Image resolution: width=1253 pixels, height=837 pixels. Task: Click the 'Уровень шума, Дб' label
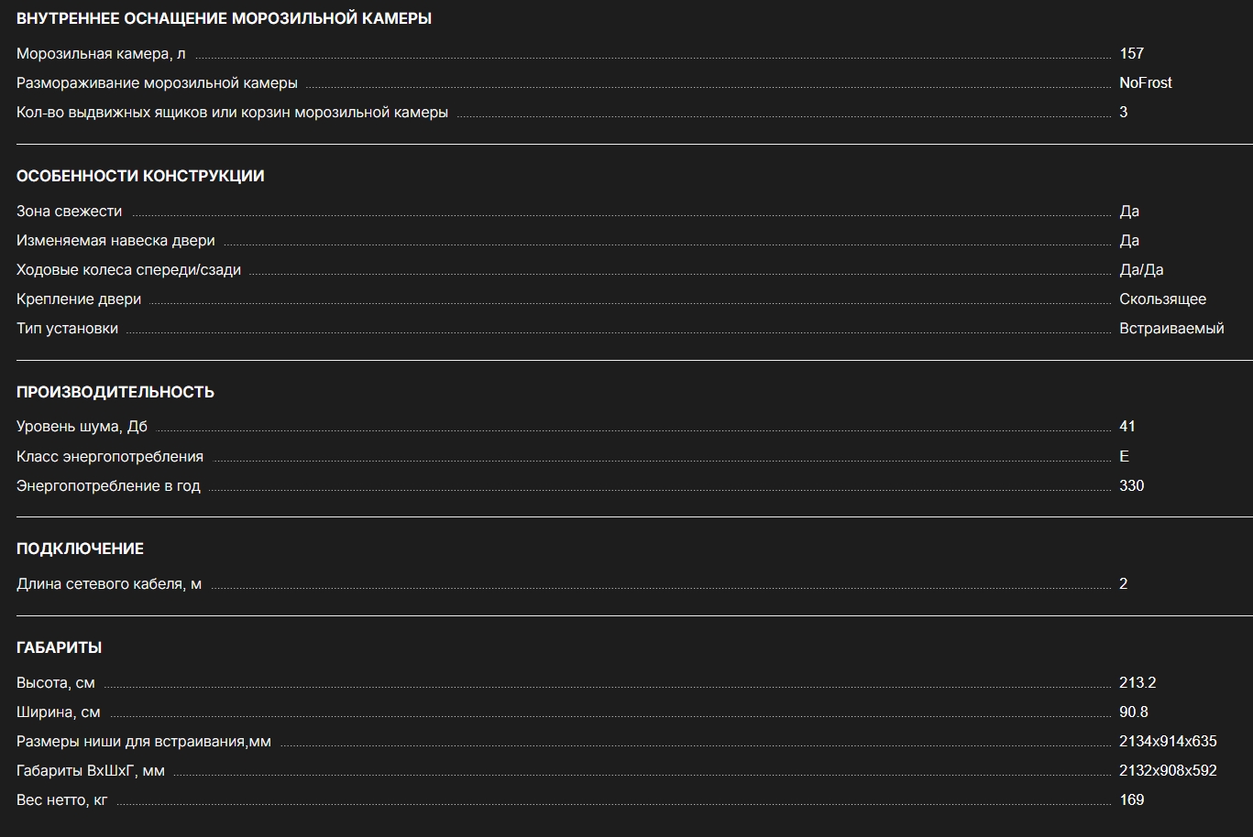tap(82, 427)
